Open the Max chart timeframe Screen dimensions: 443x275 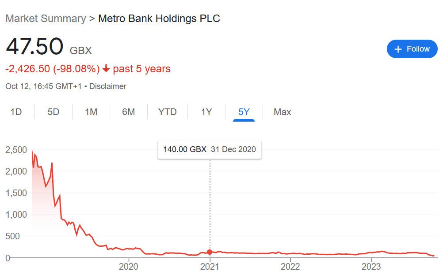tap(282, 112)
